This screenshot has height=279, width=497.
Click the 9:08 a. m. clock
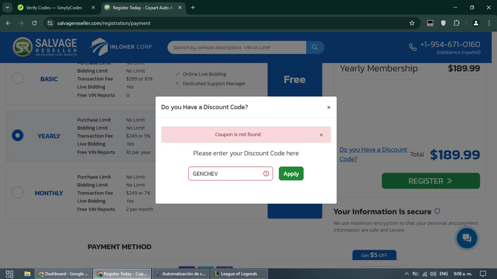tap(463, 274)
